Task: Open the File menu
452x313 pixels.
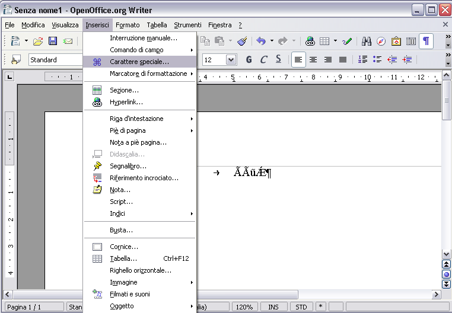Action: click(9, 25)
